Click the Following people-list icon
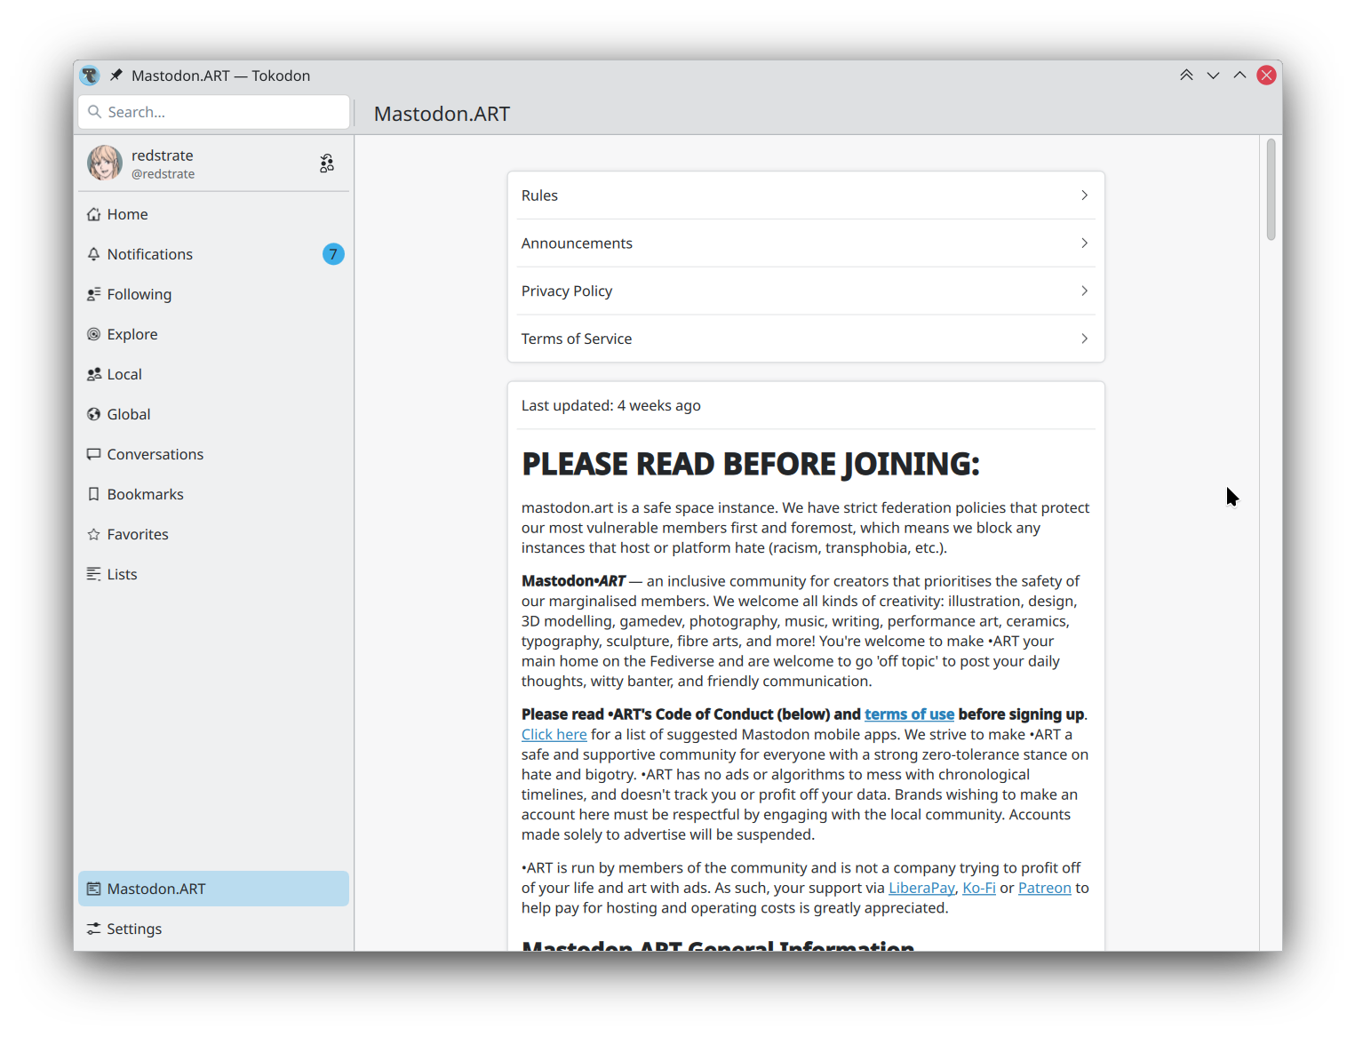The image size is (1355, 1037). pyautogui.click(x=93, y=294)
